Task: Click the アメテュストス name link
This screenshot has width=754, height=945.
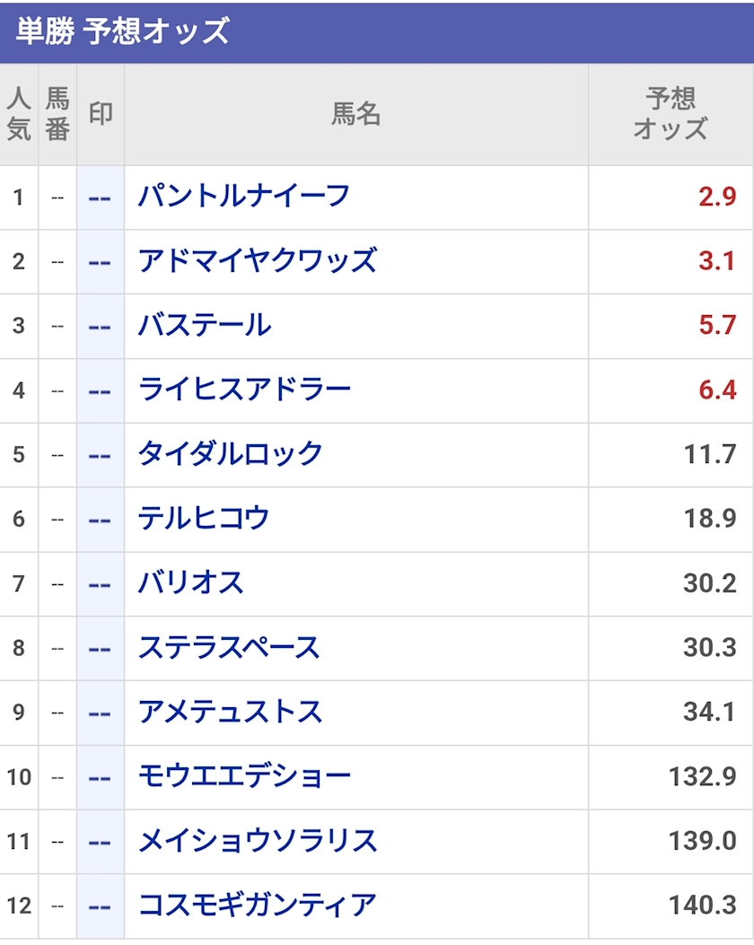Action: tap(230, 713)
